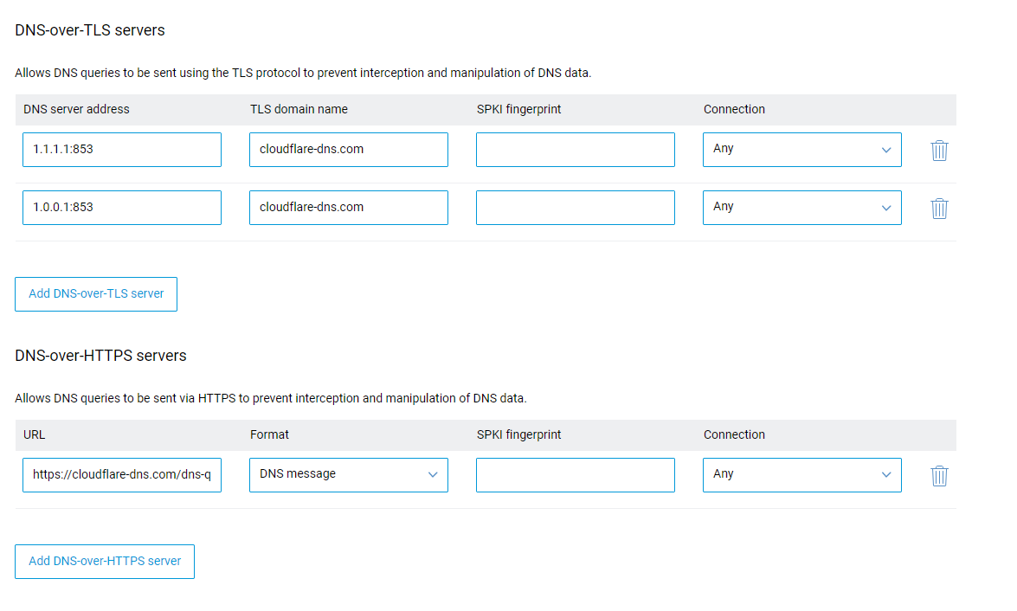Click chevron arrow in first TLS Connection box
1017x611 pixels.
tap(886, 150)
